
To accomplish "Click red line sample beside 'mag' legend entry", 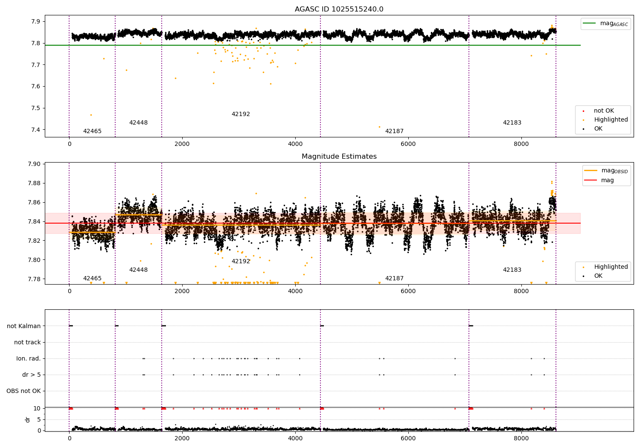I will tap(591, 180).
